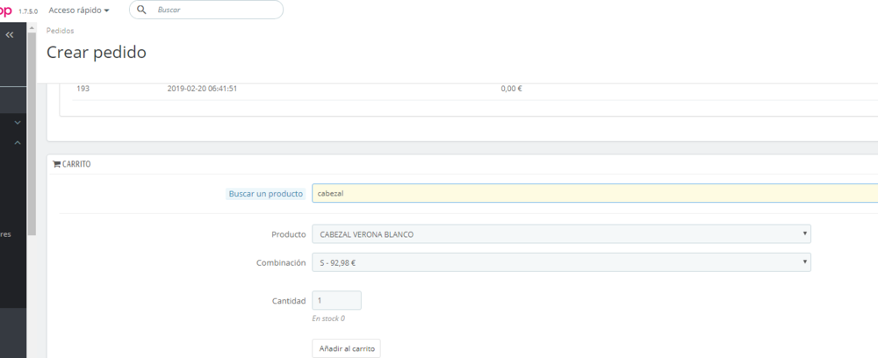Open the Acceso rápido dropdown
Screen dimensions: 878x358
(79, 10)
